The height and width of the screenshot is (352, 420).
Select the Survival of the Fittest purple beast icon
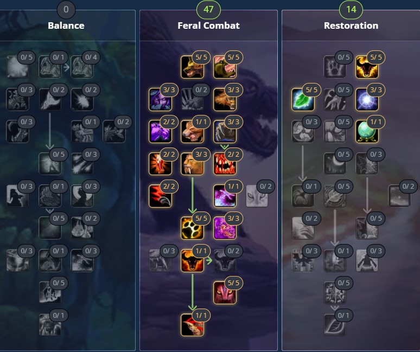click(x=225, y=228)
